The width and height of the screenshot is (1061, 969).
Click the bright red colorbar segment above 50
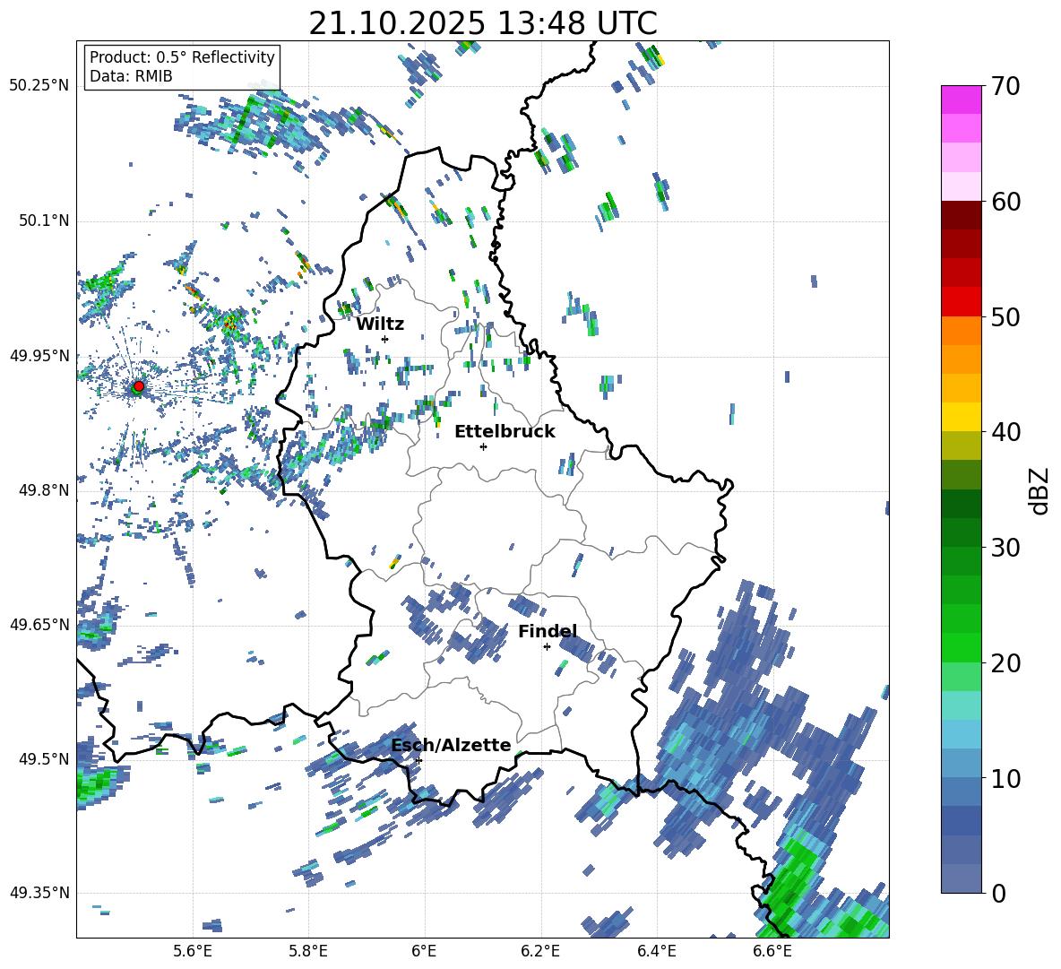pyautogui.click(x=961, y=301)
